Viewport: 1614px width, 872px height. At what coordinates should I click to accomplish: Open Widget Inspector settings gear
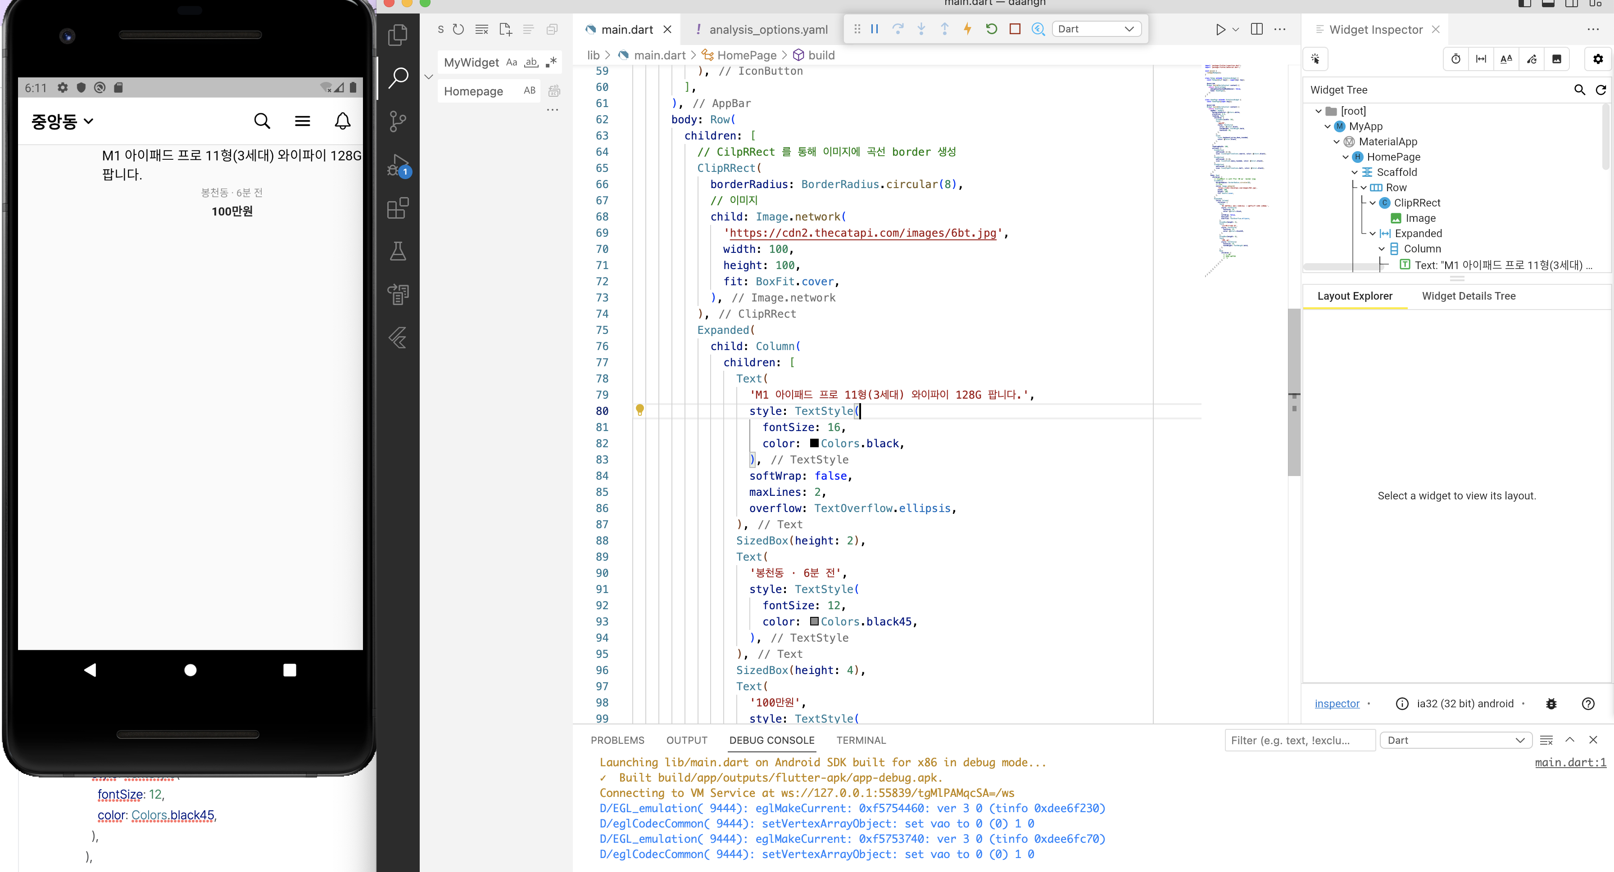(x=1598, y=59)
